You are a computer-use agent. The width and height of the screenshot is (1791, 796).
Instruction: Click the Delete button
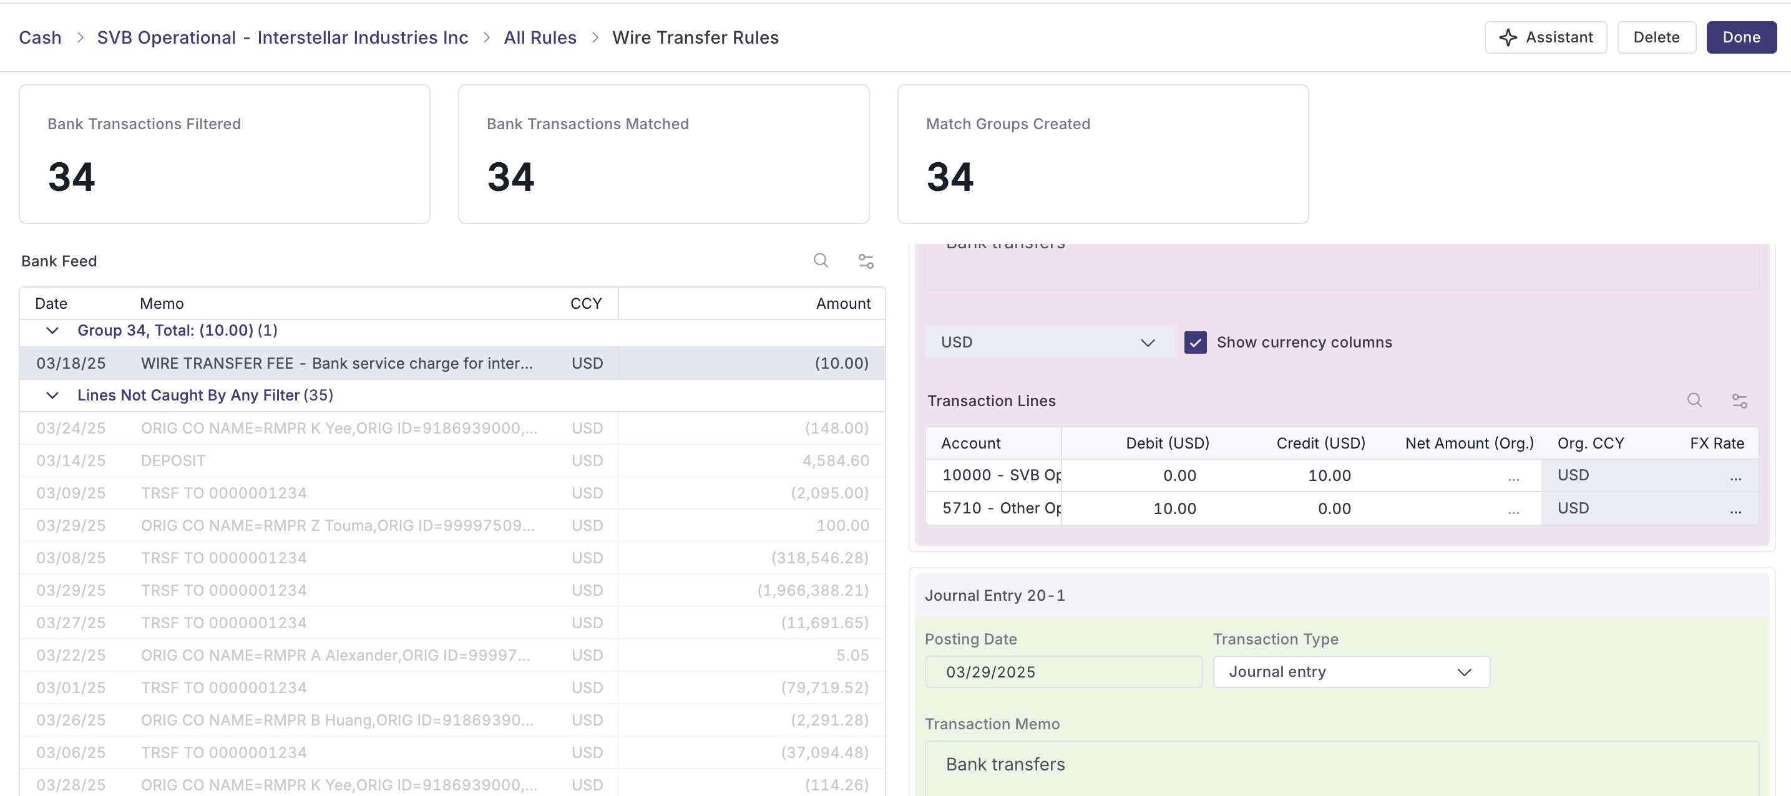(1656, 37)
